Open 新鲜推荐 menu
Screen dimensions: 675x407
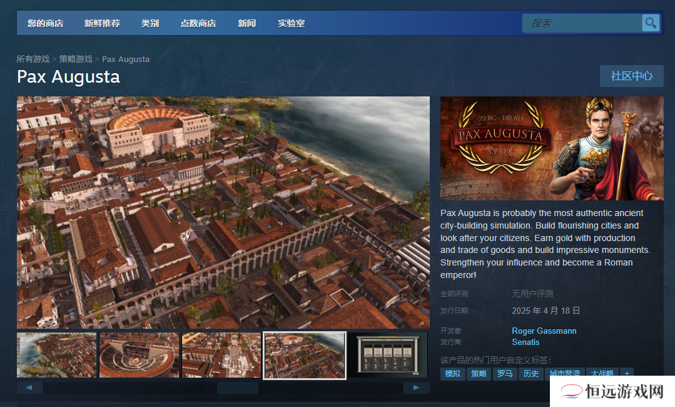pos(102,23)
